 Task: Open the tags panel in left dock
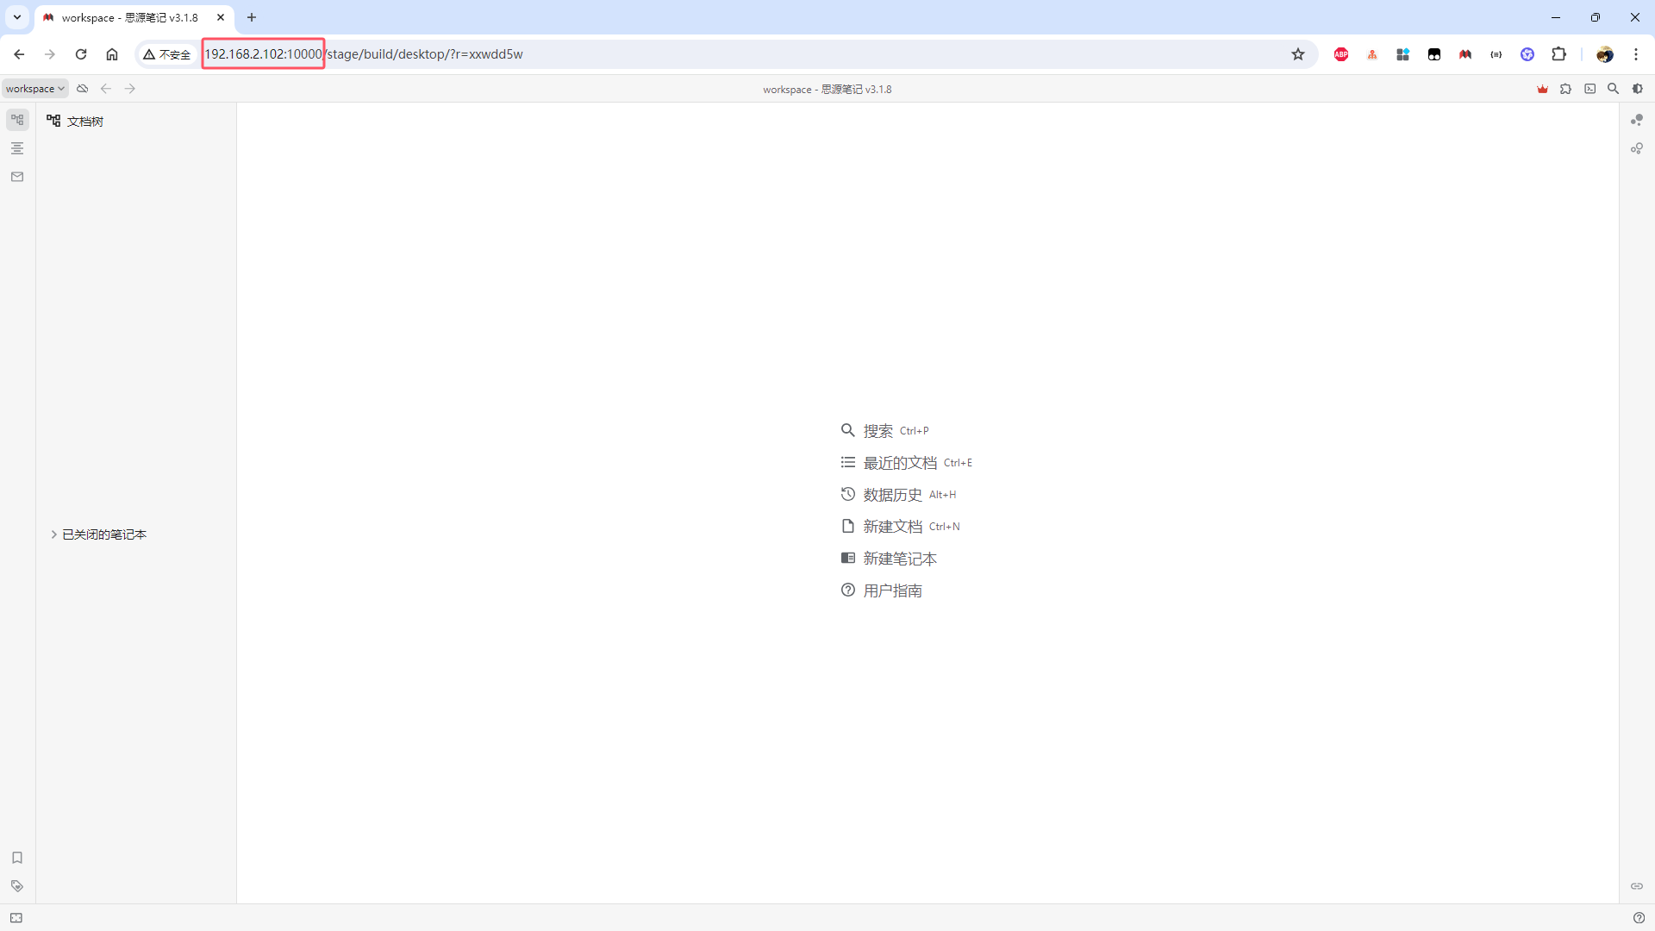tap(17, 886)
